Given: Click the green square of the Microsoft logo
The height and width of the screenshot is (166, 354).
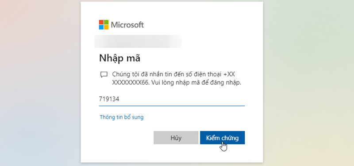Looking at the screenshot, I should click(106, 22).
